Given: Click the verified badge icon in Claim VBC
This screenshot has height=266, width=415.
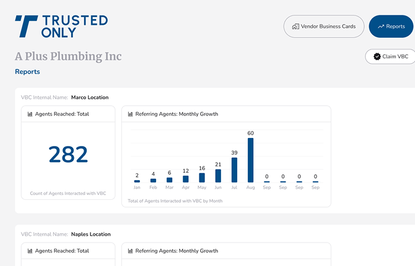Looking at the screenshot, I should (x=377, y=56).
